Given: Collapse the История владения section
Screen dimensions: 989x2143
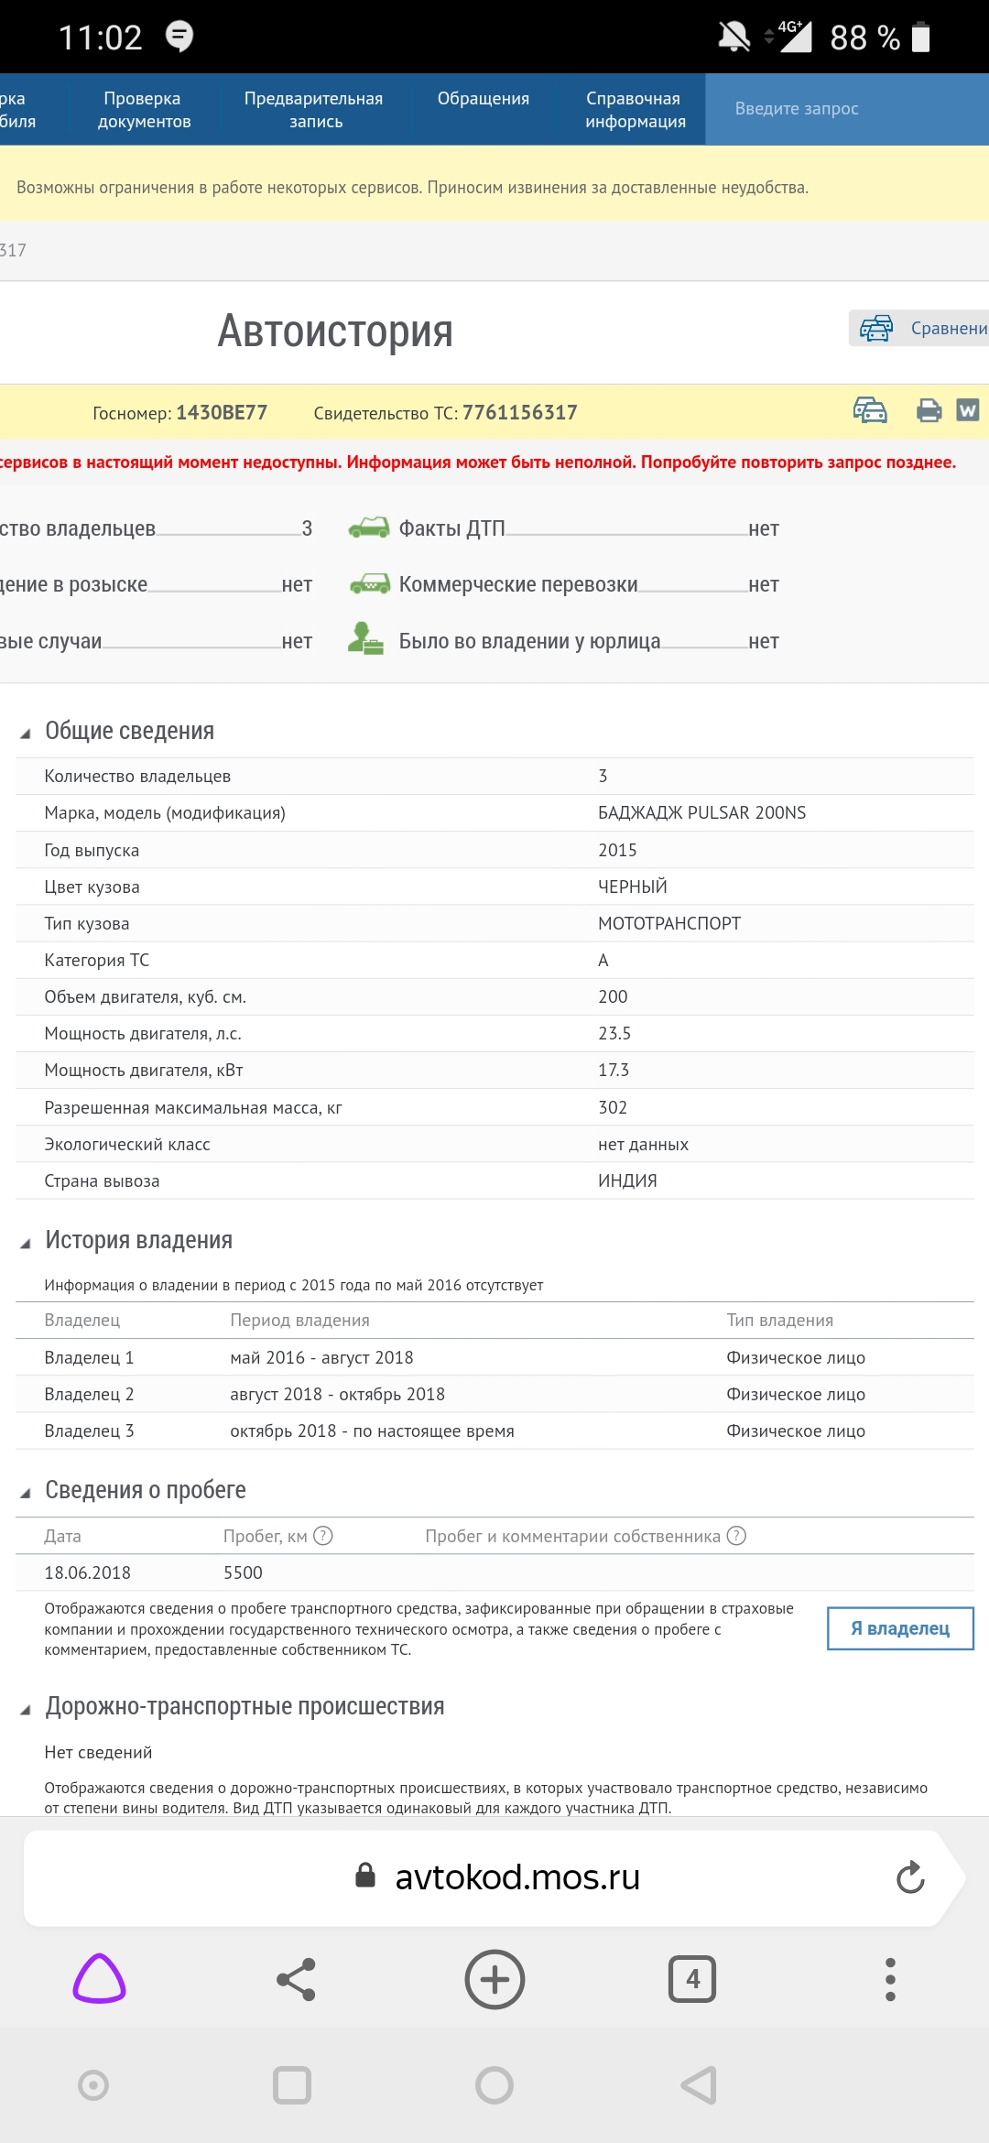Looking at the screenshot, I should 26,1243.
